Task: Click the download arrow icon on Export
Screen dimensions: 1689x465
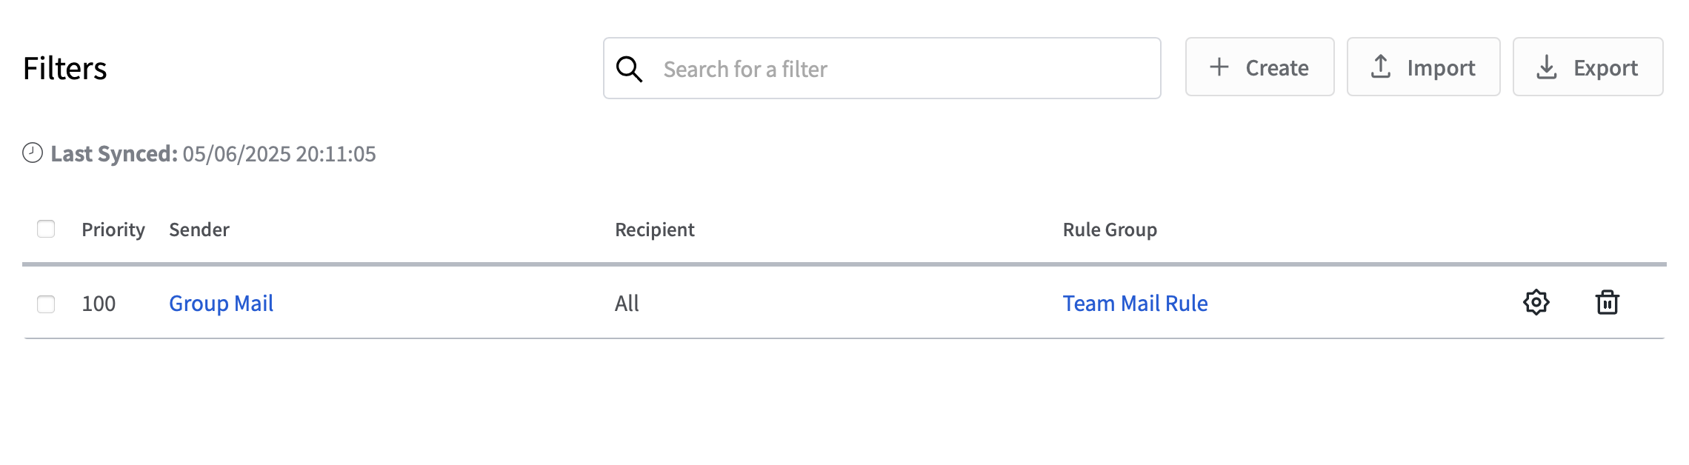Action: [1546, 67]
